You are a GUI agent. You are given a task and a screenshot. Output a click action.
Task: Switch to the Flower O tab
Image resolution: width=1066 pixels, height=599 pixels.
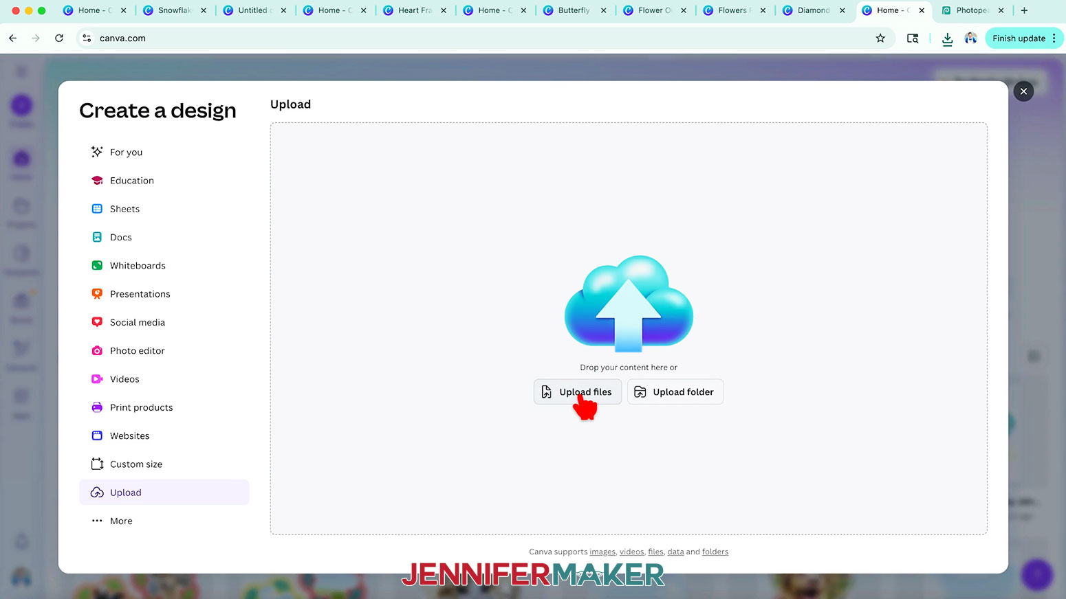653,10
